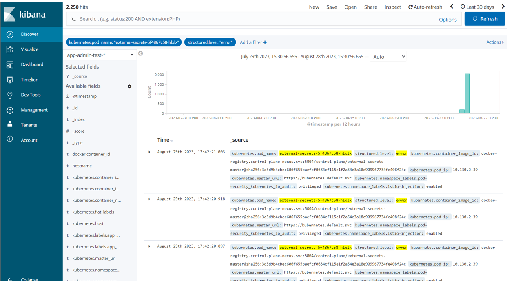Select the _type field

[x=77, y=143]
